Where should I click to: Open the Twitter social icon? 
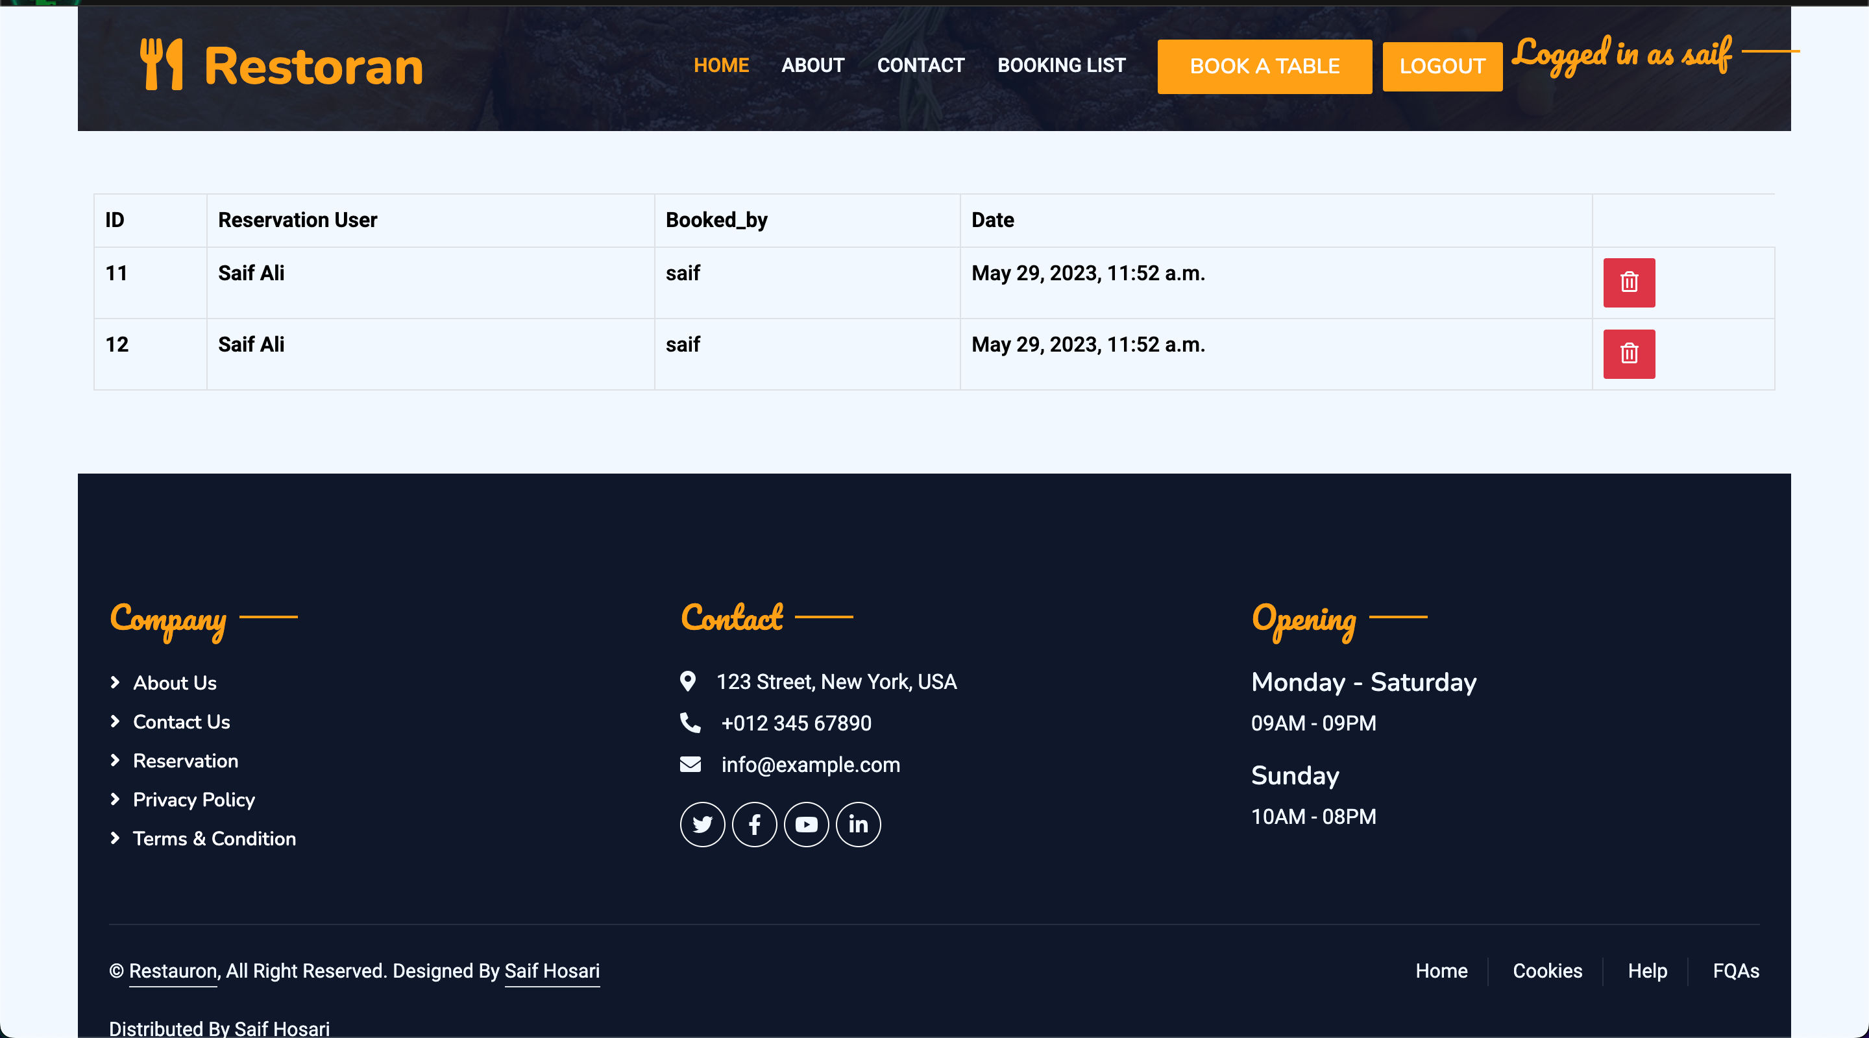tap(702, 824)
